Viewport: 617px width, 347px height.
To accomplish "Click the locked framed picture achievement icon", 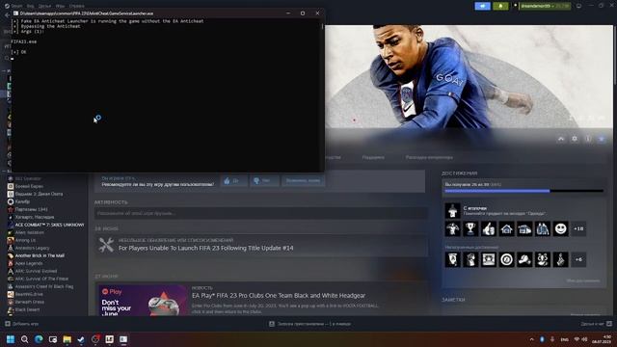I will 489,259.
